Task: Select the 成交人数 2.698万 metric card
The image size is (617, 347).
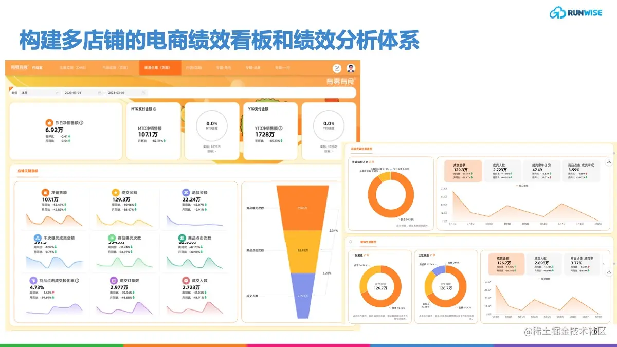Action: pos(544,264)
